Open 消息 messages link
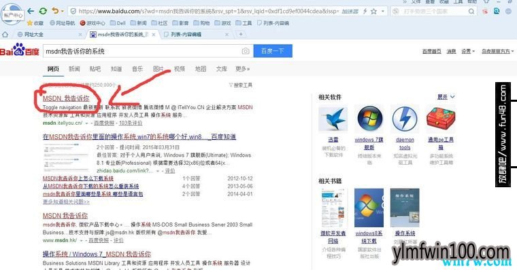The image size is (517, 270). [451, 52]
